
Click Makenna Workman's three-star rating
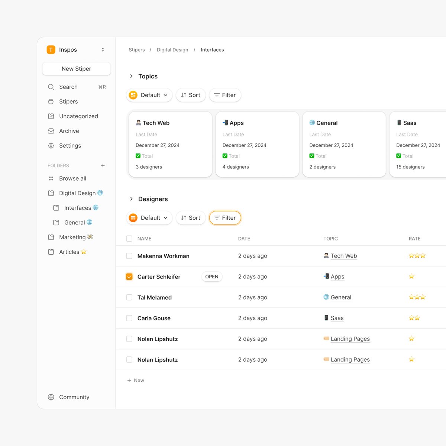[x=417, y=256]
